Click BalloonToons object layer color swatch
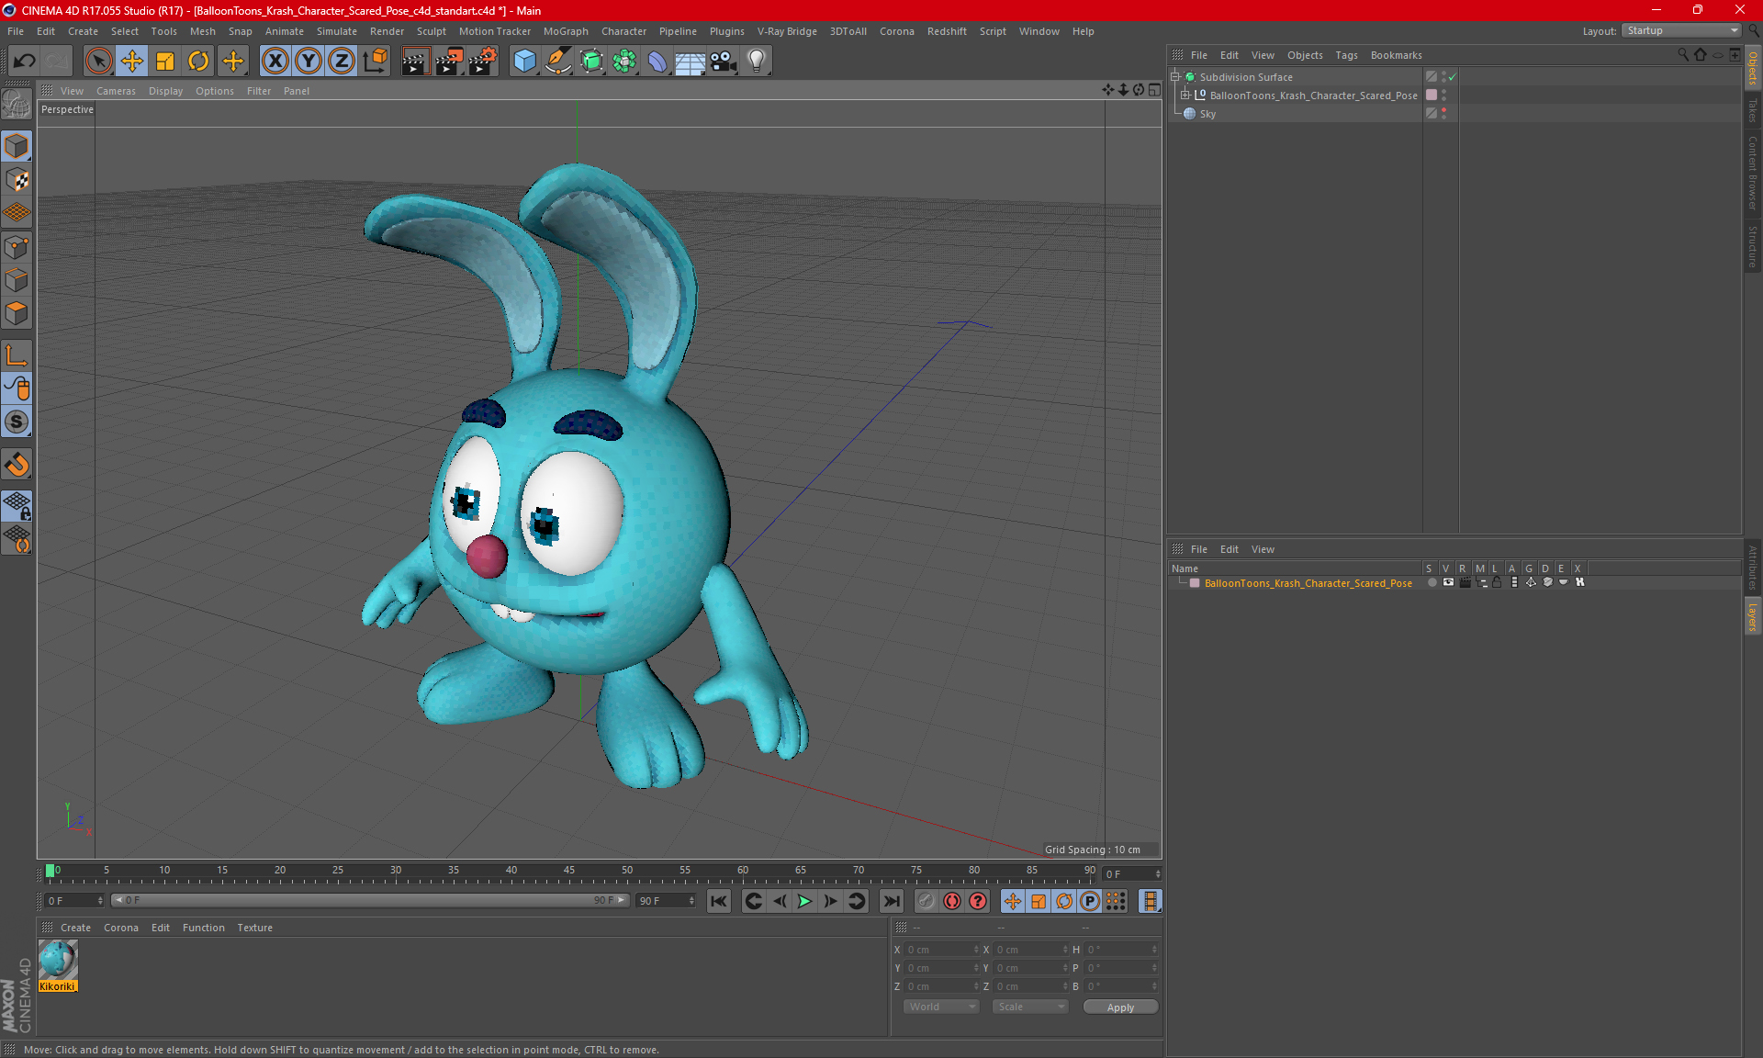This screenshot has height=1058, width=1763. [1432, 96]
